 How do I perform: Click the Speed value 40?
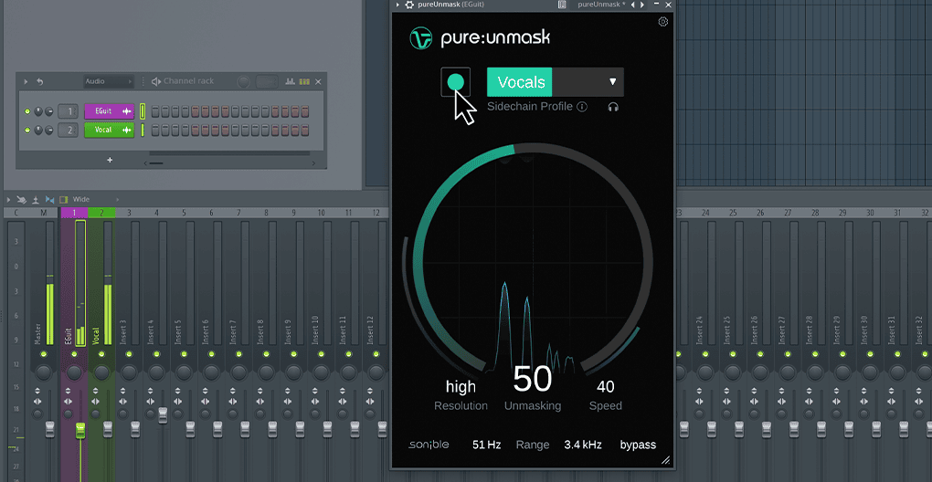(605, 387)
